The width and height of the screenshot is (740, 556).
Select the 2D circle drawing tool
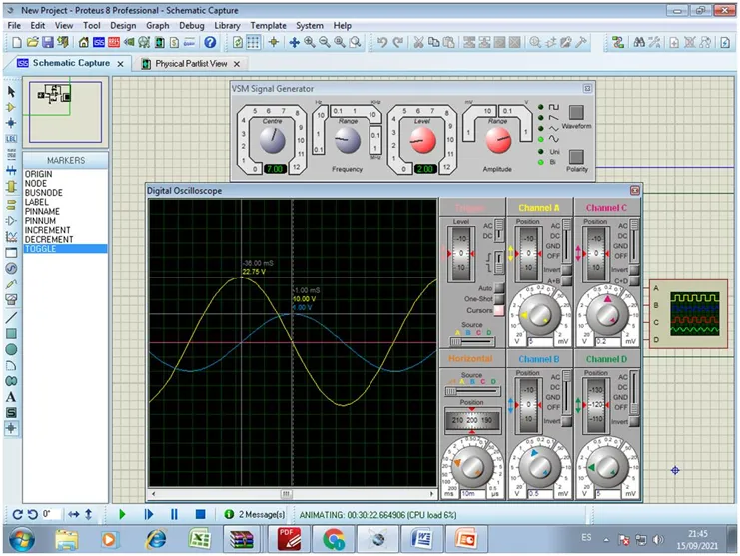tap(11, 349)
